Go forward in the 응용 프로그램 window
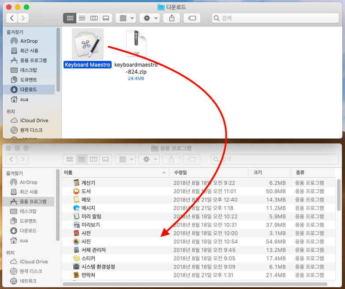345x289 pixels. click(22, 159)
